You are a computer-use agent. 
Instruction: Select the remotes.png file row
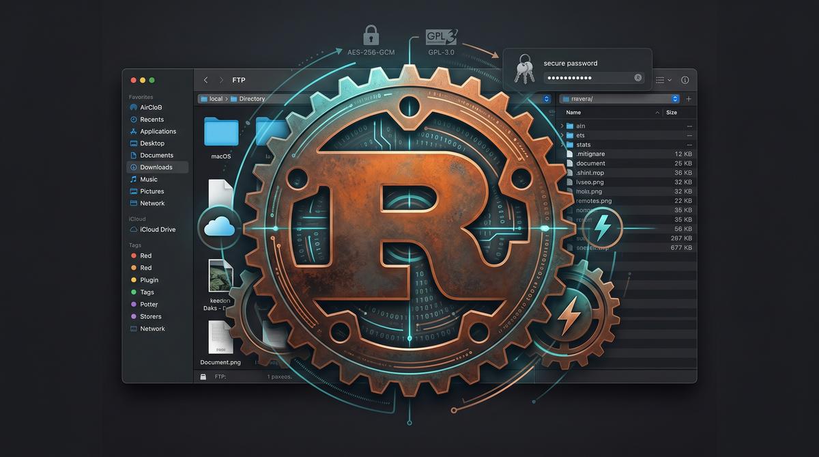pos(627,201)
